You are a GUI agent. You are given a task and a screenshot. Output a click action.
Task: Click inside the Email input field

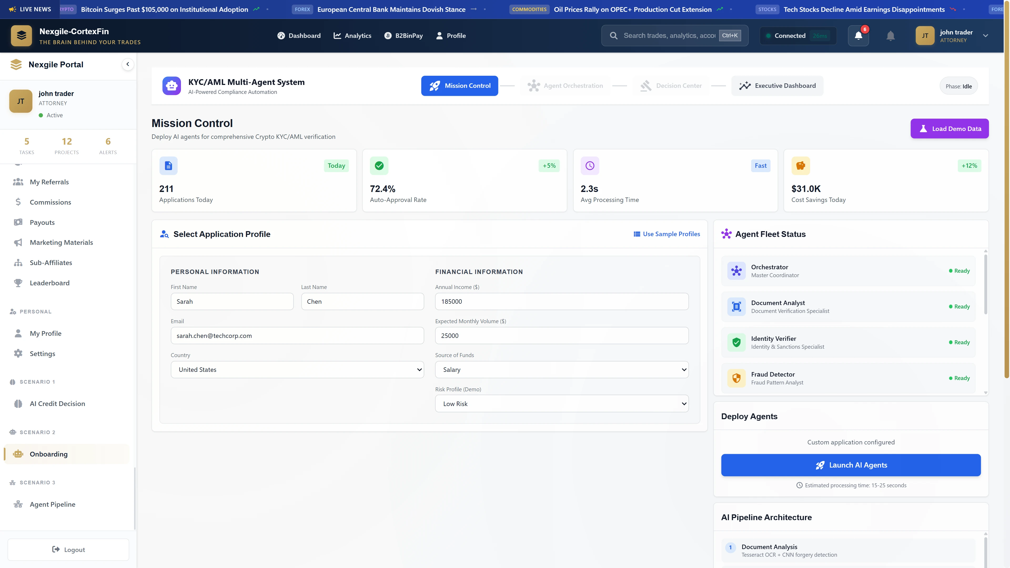point(297,336)
